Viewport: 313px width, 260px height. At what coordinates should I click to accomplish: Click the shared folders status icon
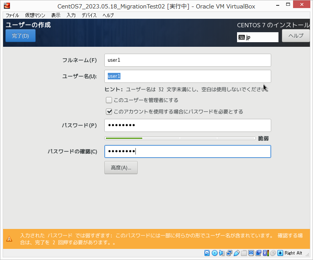click(x=244, y=253)
